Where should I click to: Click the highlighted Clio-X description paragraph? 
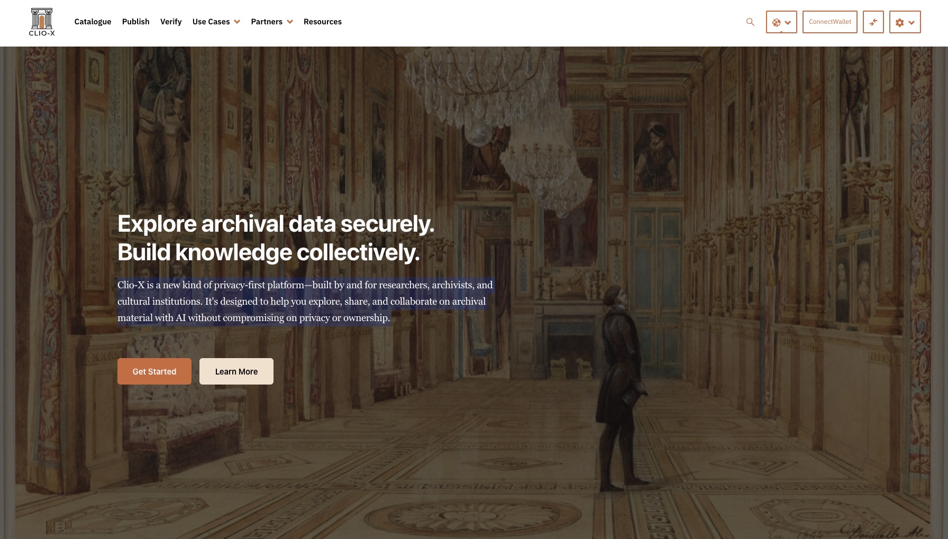(305, 301)
